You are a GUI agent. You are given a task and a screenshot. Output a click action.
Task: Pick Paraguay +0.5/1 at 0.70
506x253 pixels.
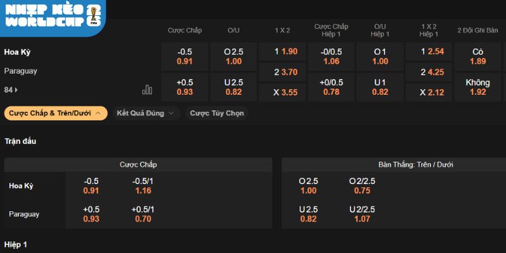[x=142, y=214]
